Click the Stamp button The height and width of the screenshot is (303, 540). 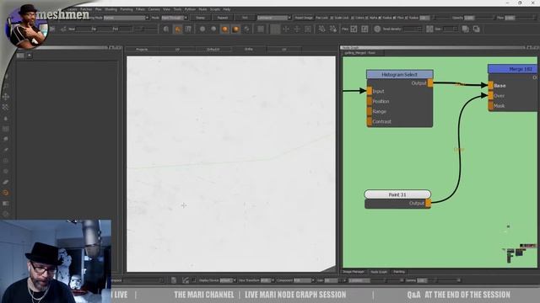[200, 18]
